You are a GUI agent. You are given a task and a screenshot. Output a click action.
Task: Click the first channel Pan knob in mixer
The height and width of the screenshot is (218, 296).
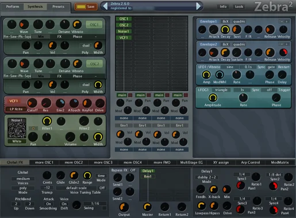tap(120, 103)
